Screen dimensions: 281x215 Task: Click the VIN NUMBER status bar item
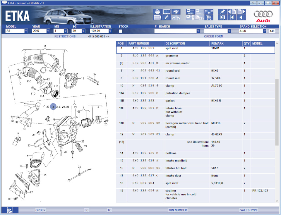click(x=178, y=210)
